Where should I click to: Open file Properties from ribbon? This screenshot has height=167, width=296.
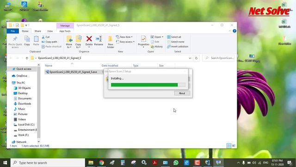143,42
